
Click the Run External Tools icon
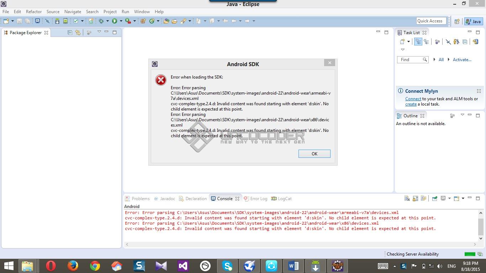point(128,21)
